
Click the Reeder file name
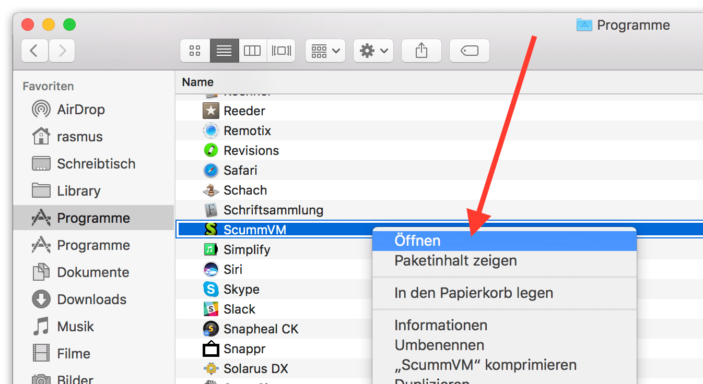pos(244,111)
